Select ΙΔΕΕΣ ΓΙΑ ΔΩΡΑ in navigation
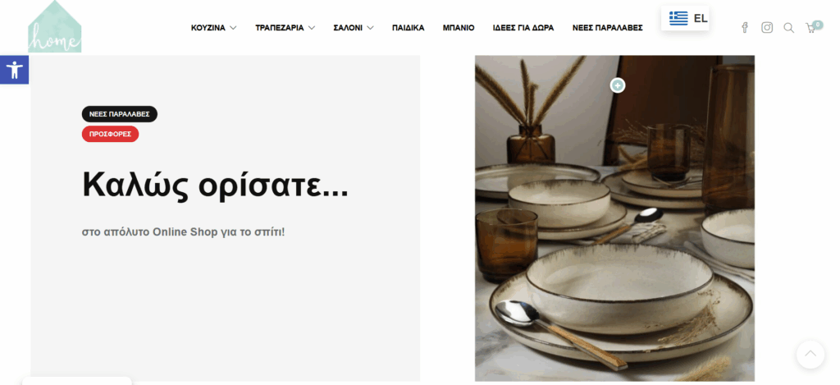The height and width of the screenshot is (385, 840). (x=523, y=28)
